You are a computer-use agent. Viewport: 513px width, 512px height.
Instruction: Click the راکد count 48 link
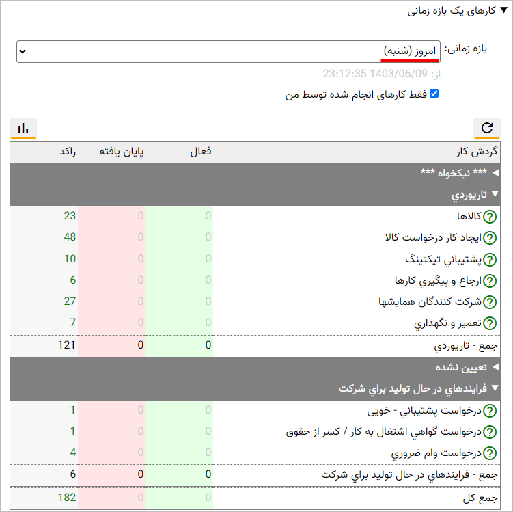coord(70,238)
